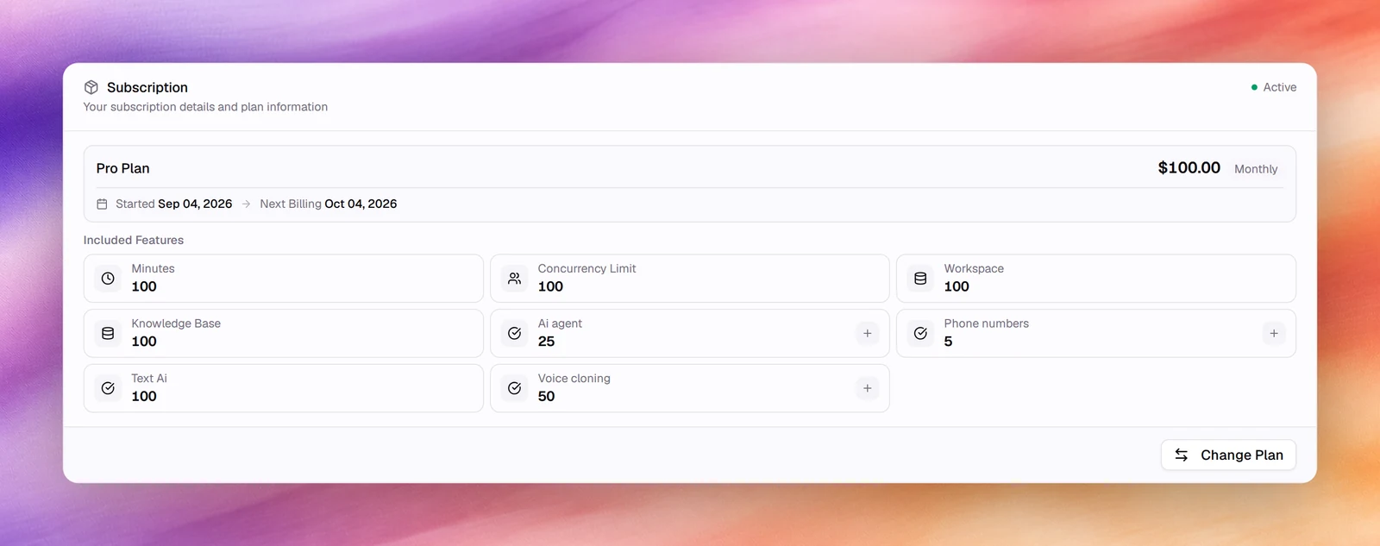Click the Pro Plan title
Image resolution: width=1380 pixels, height=546 pixels.
tap(122, 168)
